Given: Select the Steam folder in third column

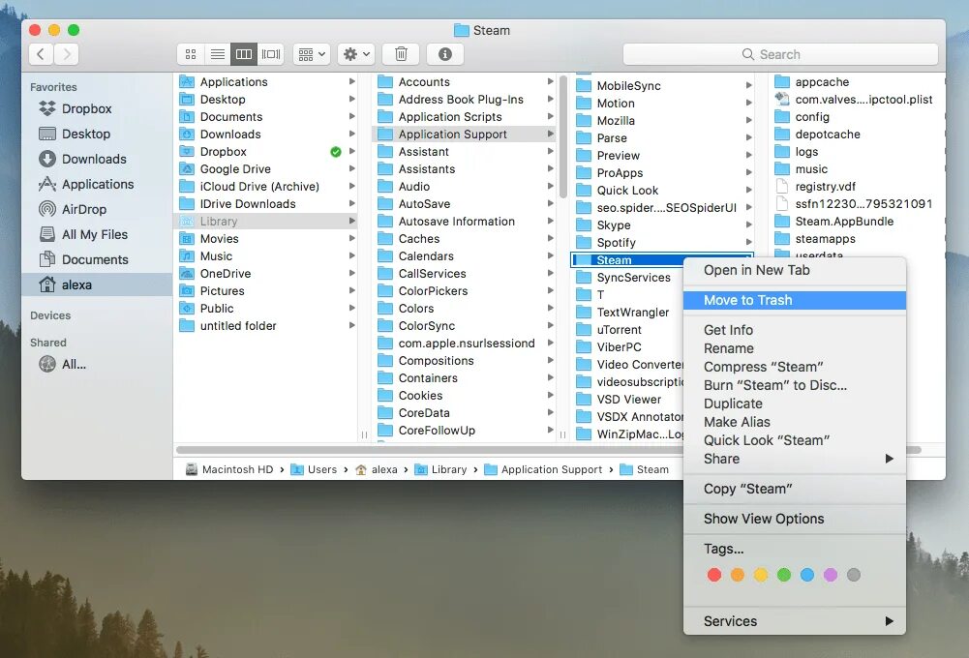Looking at the screenshot, I should [x=627, y=260].
